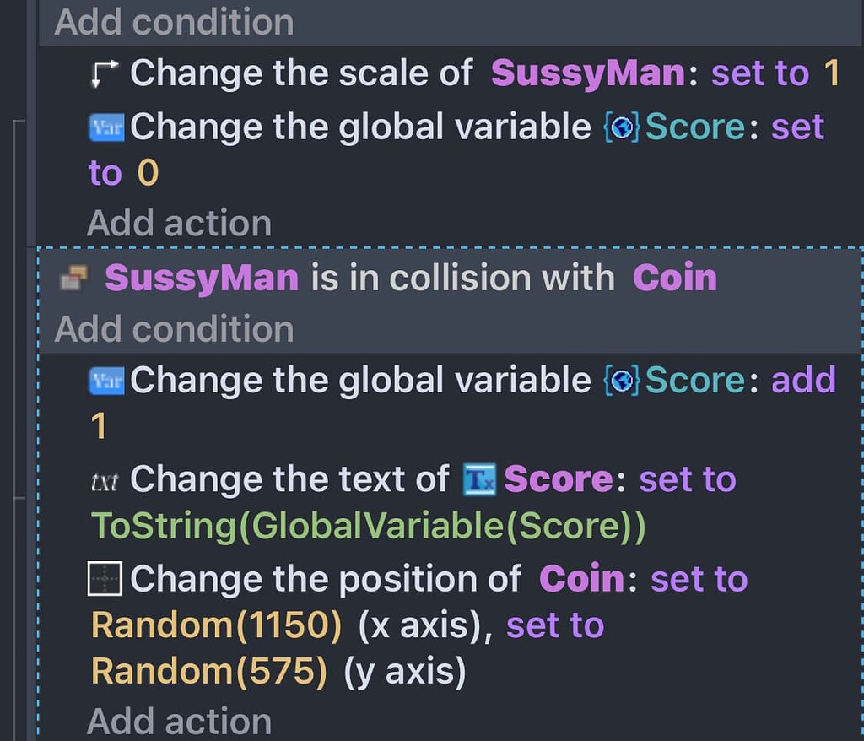864x741 pixels.
Task: Click the topmost Add condition label
Action: pyautogui.click(x=171, y=22)
